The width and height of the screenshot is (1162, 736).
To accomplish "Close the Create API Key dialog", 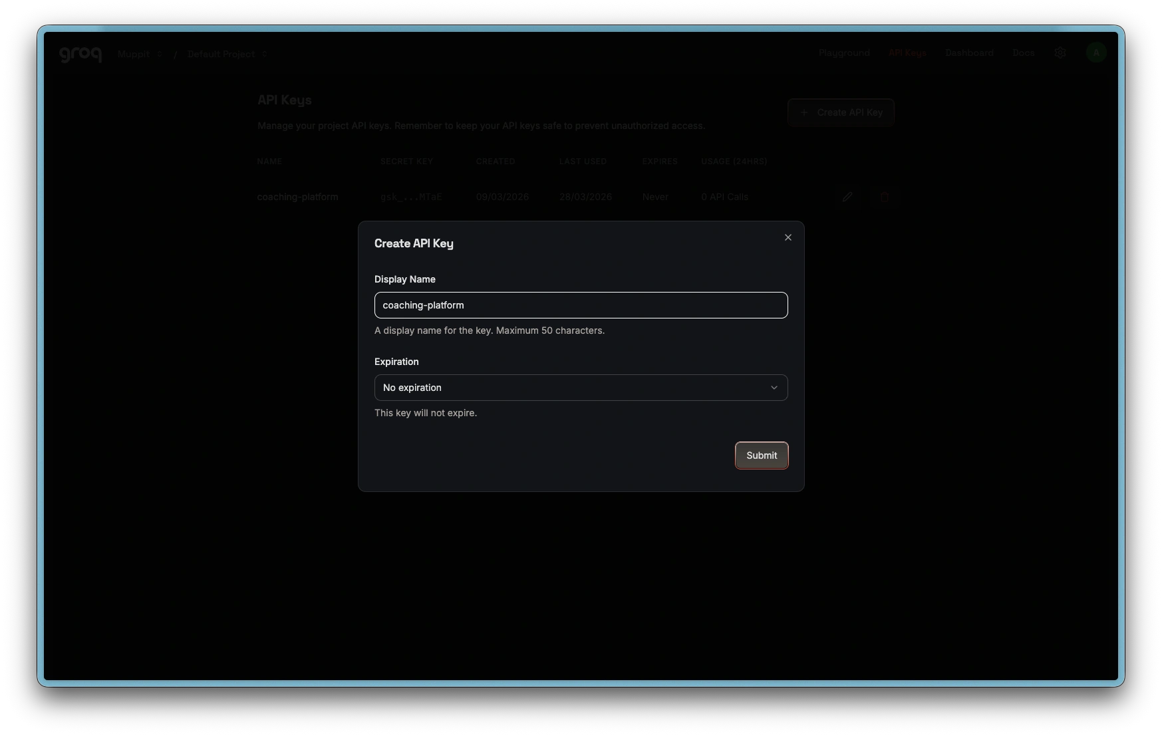I will click(788, 237).
